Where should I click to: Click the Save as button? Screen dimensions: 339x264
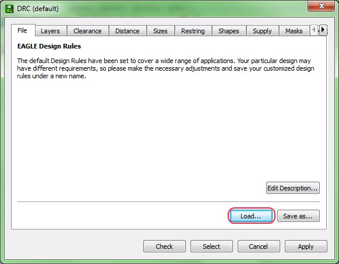click(298, 216)
